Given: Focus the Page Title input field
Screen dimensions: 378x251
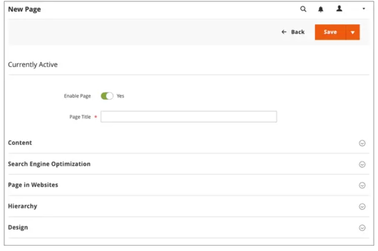Looking at the screenshot, I should pos(189,117).
